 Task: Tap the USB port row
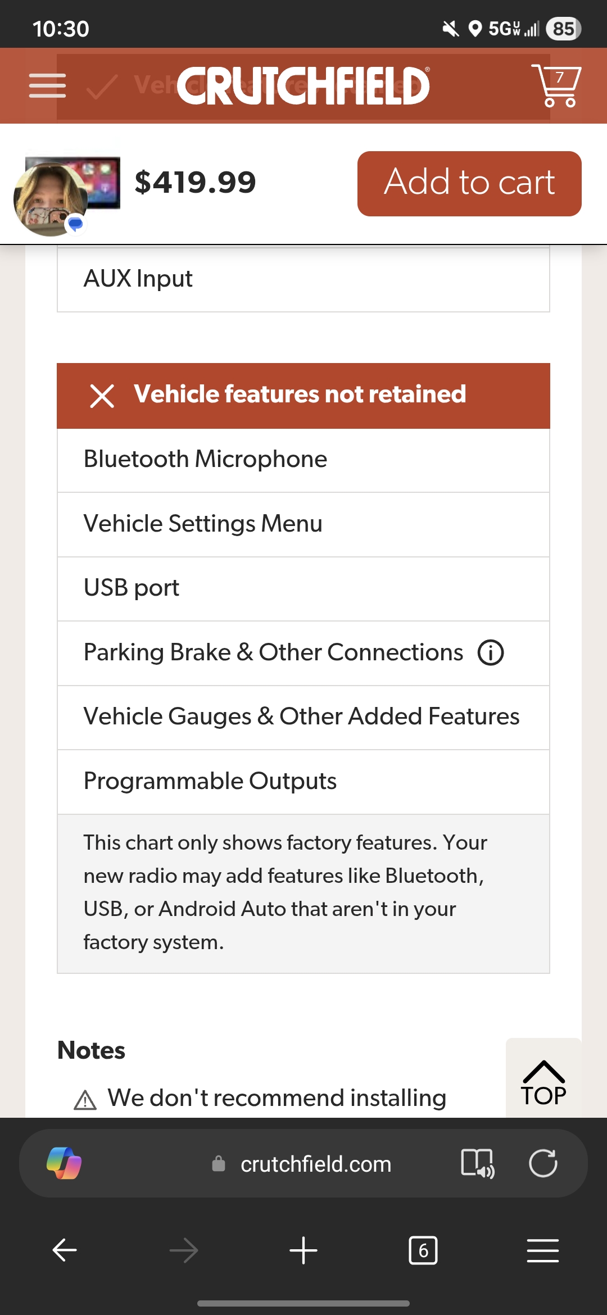tap(303, 588)
